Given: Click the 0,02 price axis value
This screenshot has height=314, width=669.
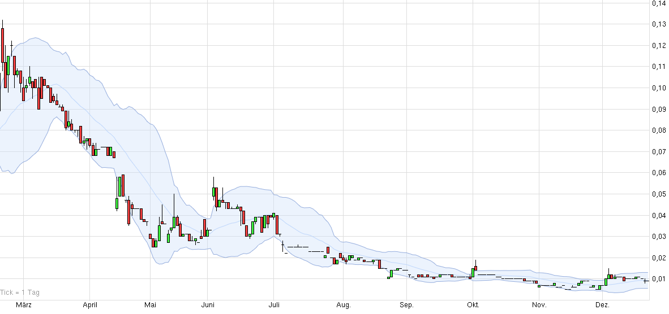Looking at the screenshot, I should pos(659,258).
